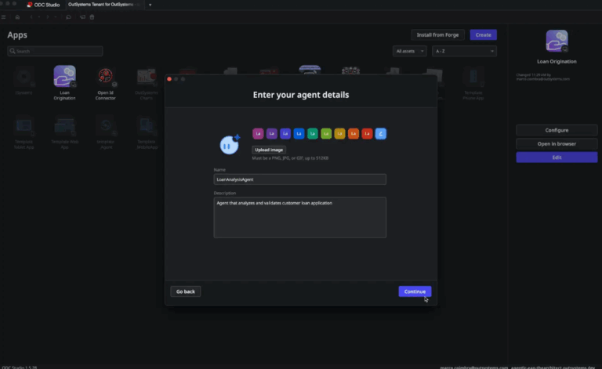The height and width of the screenshot is (369, 602).
Task: Select the Template MobileApp icon
Action: (x=147, y=126)
